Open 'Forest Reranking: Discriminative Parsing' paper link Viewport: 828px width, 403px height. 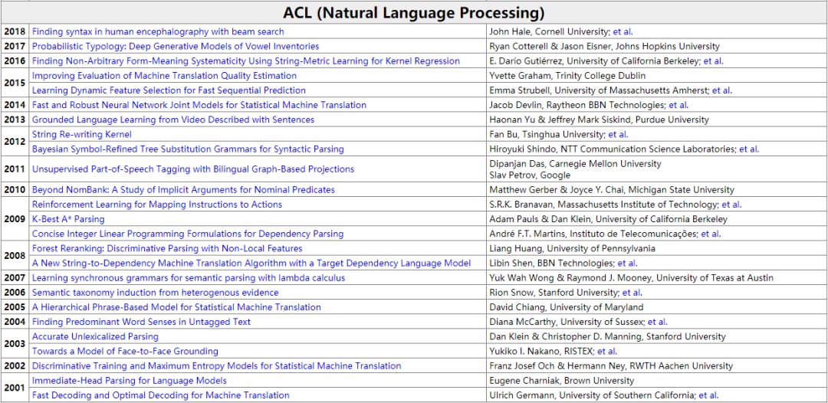pyautogui.click(x=167, y=248)
